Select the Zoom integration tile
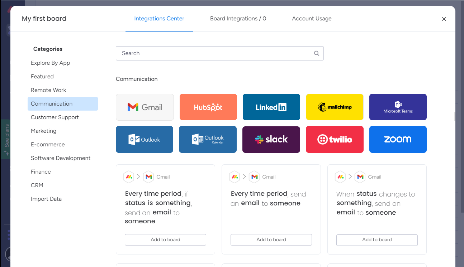464x267 pixels. [398, 139]
